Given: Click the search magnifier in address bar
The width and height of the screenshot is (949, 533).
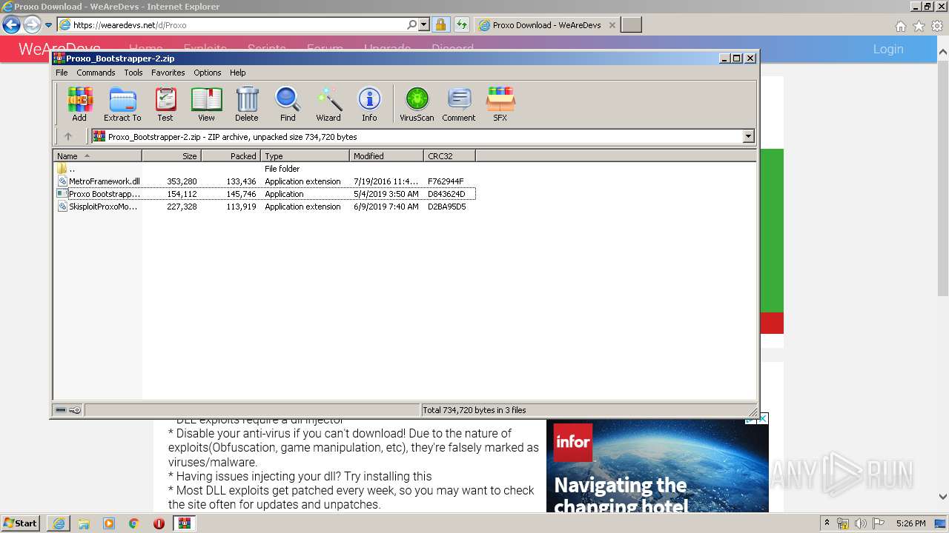Looking at the screenshot, I should tap(412, 24).
